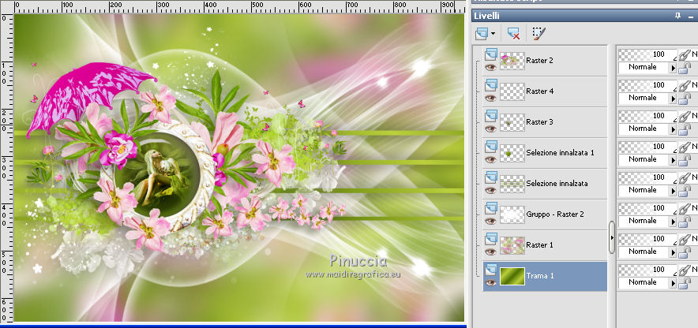Select the green Trama 1 layer thumbnail

(512, 275)
